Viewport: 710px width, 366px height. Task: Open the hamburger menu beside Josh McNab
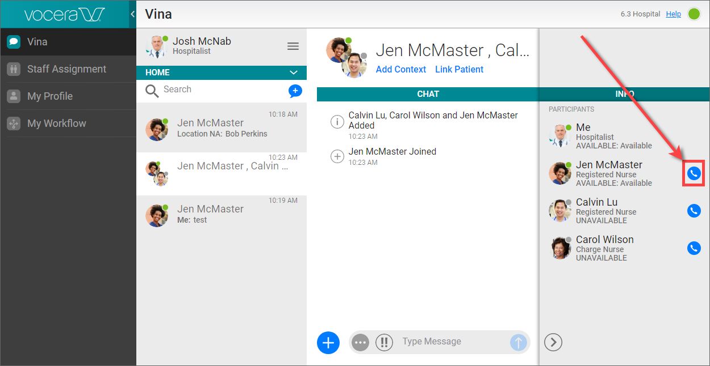(x=293, y=46)
